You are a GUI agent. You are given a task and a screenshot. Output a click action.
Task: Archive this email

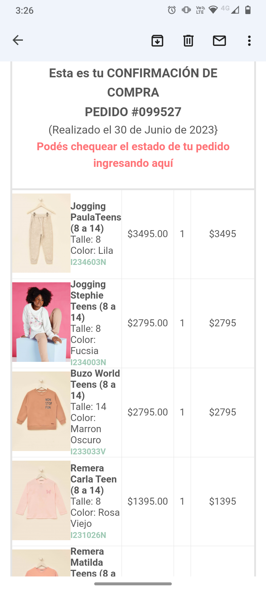point(157,41)
